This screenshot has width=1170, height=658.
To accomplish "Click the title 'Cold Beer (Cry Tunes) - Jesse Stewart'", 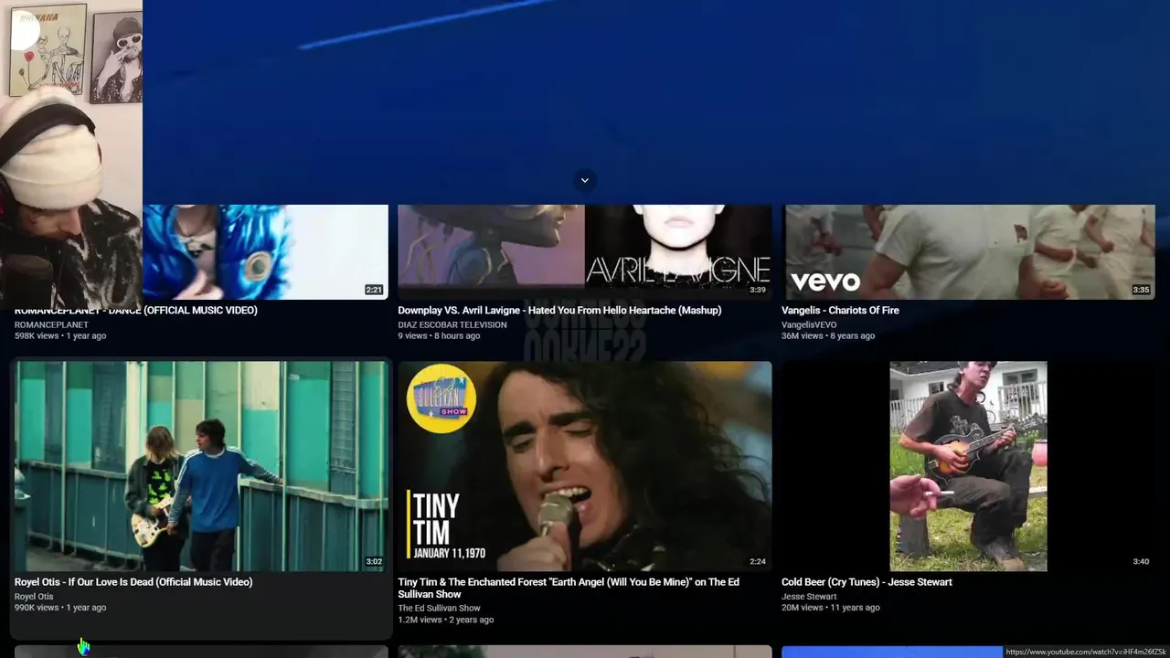I will tap(867, 582).
